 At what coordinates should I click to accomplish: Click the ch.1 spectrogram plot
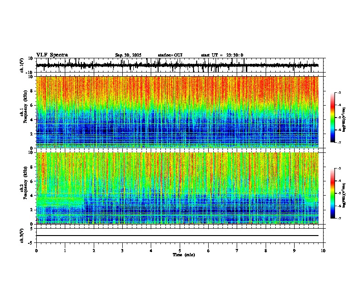pos(177,112)
